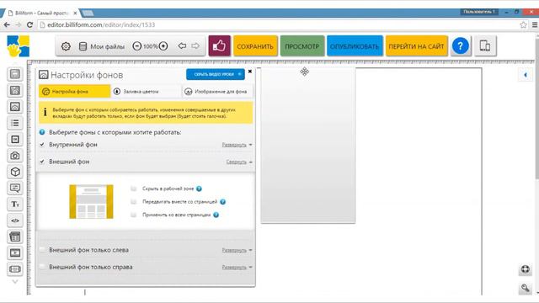Viewport: 539px width, 303px height.
Task: Click the thumbs-up like button
Action: pos(219,45)
